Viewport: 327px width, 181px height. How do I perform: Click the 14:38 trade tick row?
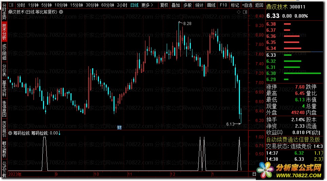[x=294, y=159]
